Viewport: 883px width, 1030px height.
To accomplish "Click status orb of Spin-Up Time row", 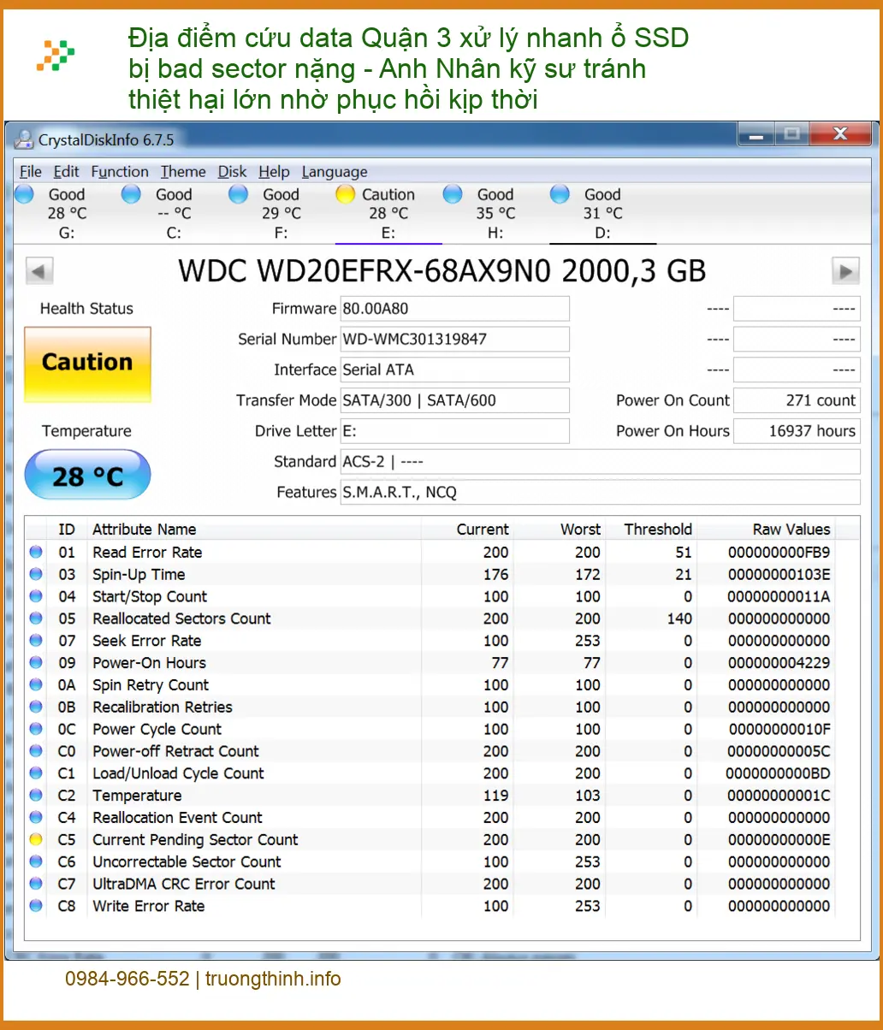I will [36, 574].
